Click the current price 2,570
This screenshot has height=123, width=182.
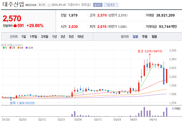tap(12, 19)
